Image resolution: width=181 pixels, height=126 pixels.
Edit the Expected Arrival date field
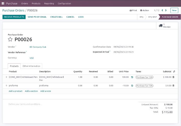pyautogui.click(x=123, y=52)
